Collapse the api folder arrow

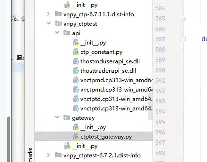[57, 33]
